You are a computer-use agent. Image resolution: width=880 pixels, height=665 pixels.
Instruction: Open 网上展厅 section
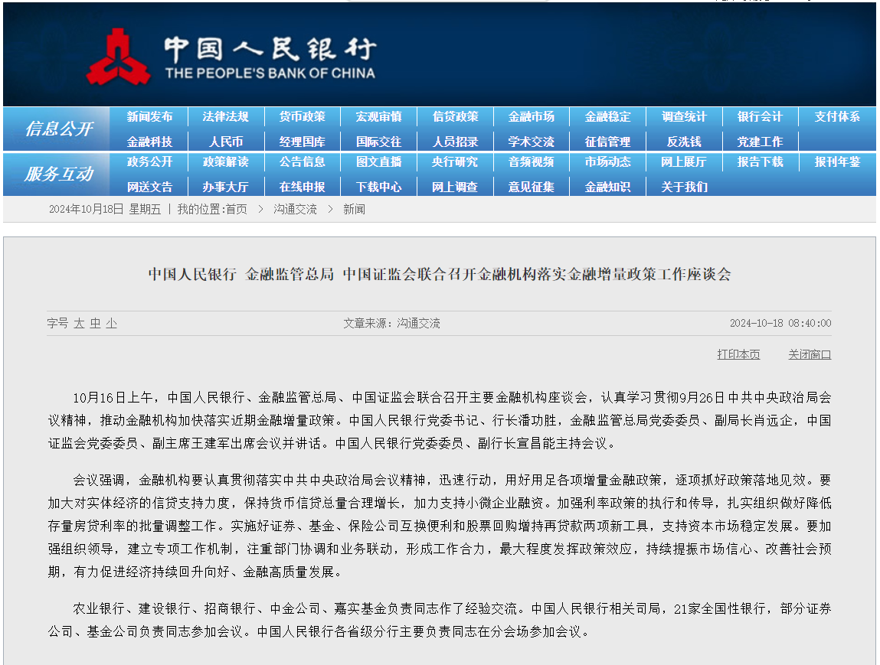(x=684, y=162)
